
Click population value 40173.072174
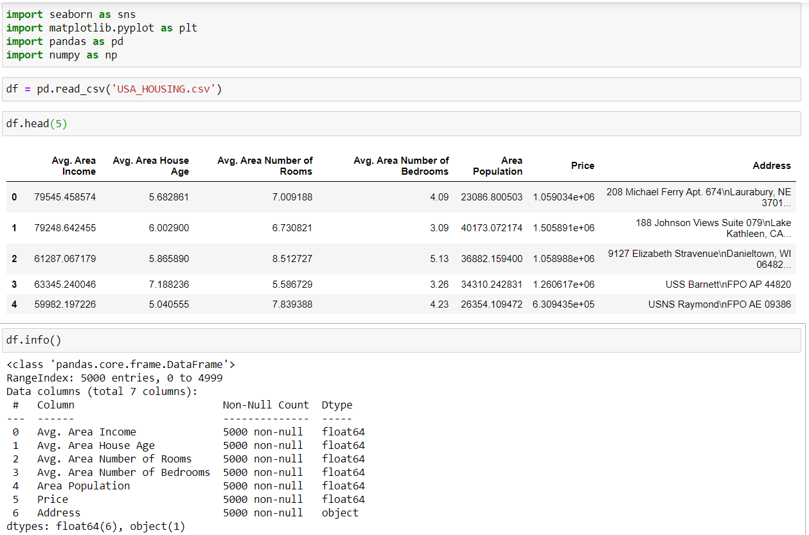[x=492, y=228]
